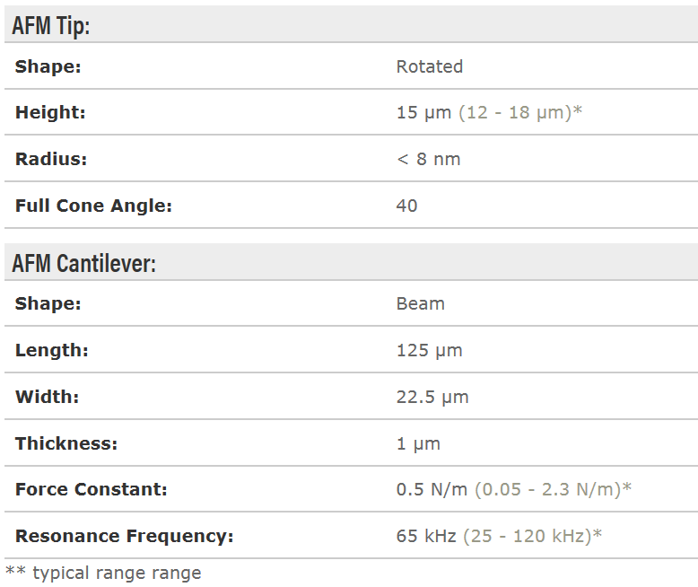Click the 22.5 µm width value
The image size is (698, 587).
[432, 397]
